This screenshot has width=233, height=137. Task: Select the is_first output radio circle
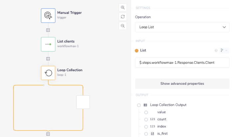pyautogui.click(x=146, y=134)
